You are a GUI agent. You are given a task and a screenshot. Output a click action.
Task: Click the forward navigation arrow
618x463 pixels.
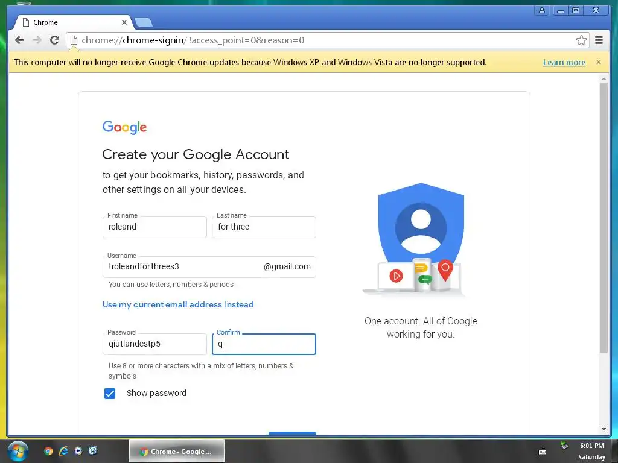(x=37, y=40)
